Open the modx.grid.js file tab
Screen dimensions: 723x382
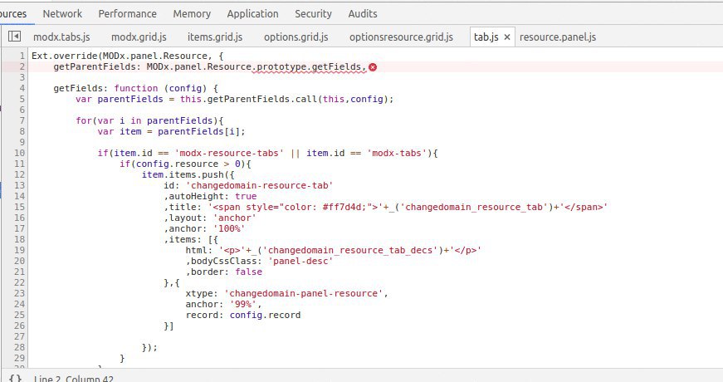pyautogui.click(x=139, y=37)
